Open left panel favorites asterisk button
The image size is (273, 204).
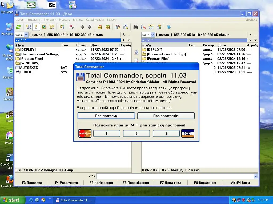coord(123,40)
